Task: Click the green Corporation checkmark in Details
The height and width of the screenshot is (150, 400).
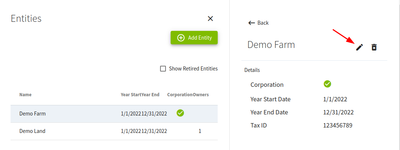Action: tap(327, 84)
